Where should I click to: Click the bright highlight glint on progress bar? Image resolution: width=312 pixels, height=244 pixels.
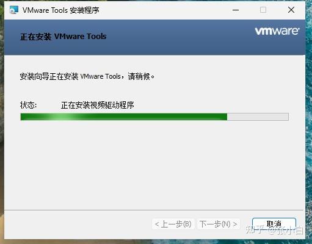point(61,117)
